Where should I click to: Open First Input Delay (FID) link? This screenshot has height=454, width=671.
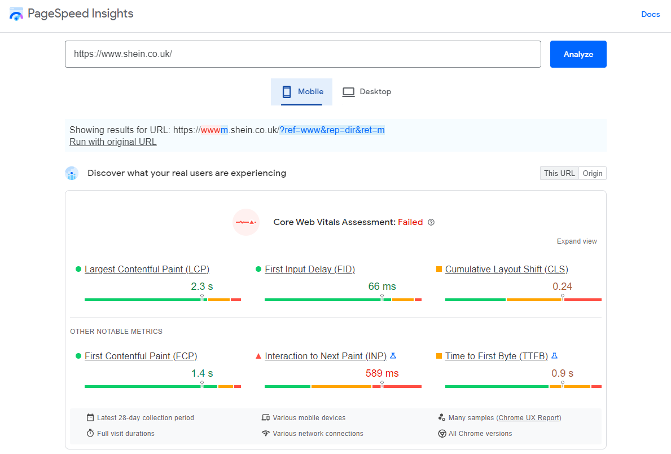pos(310,270)
